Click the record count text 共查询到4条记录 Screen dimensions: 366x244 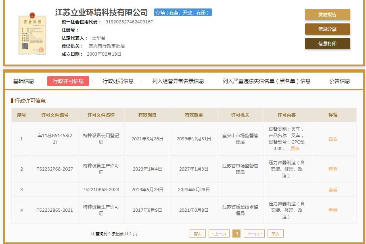pos(107,234)
